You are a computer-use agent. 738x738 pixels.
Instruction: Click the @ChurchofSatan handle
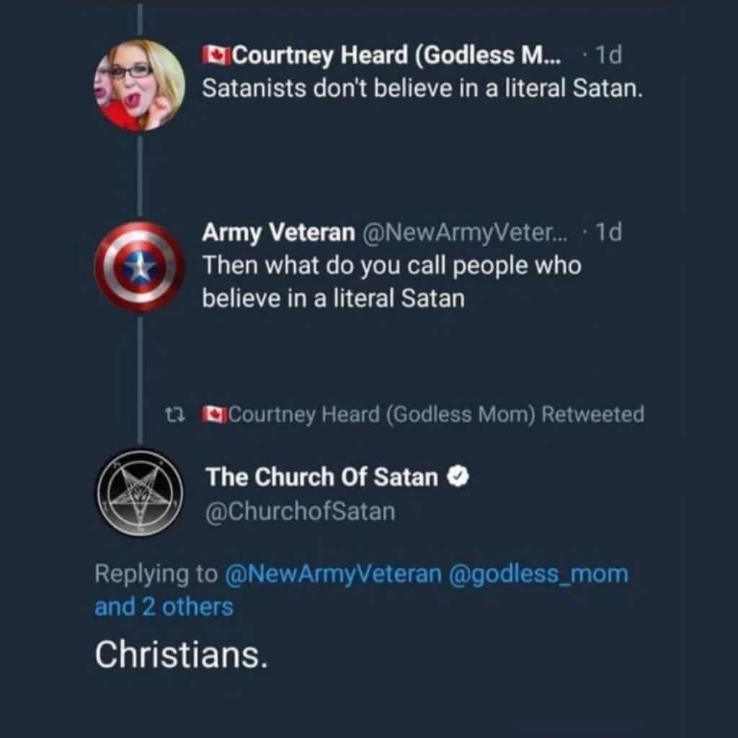point(301,512)
